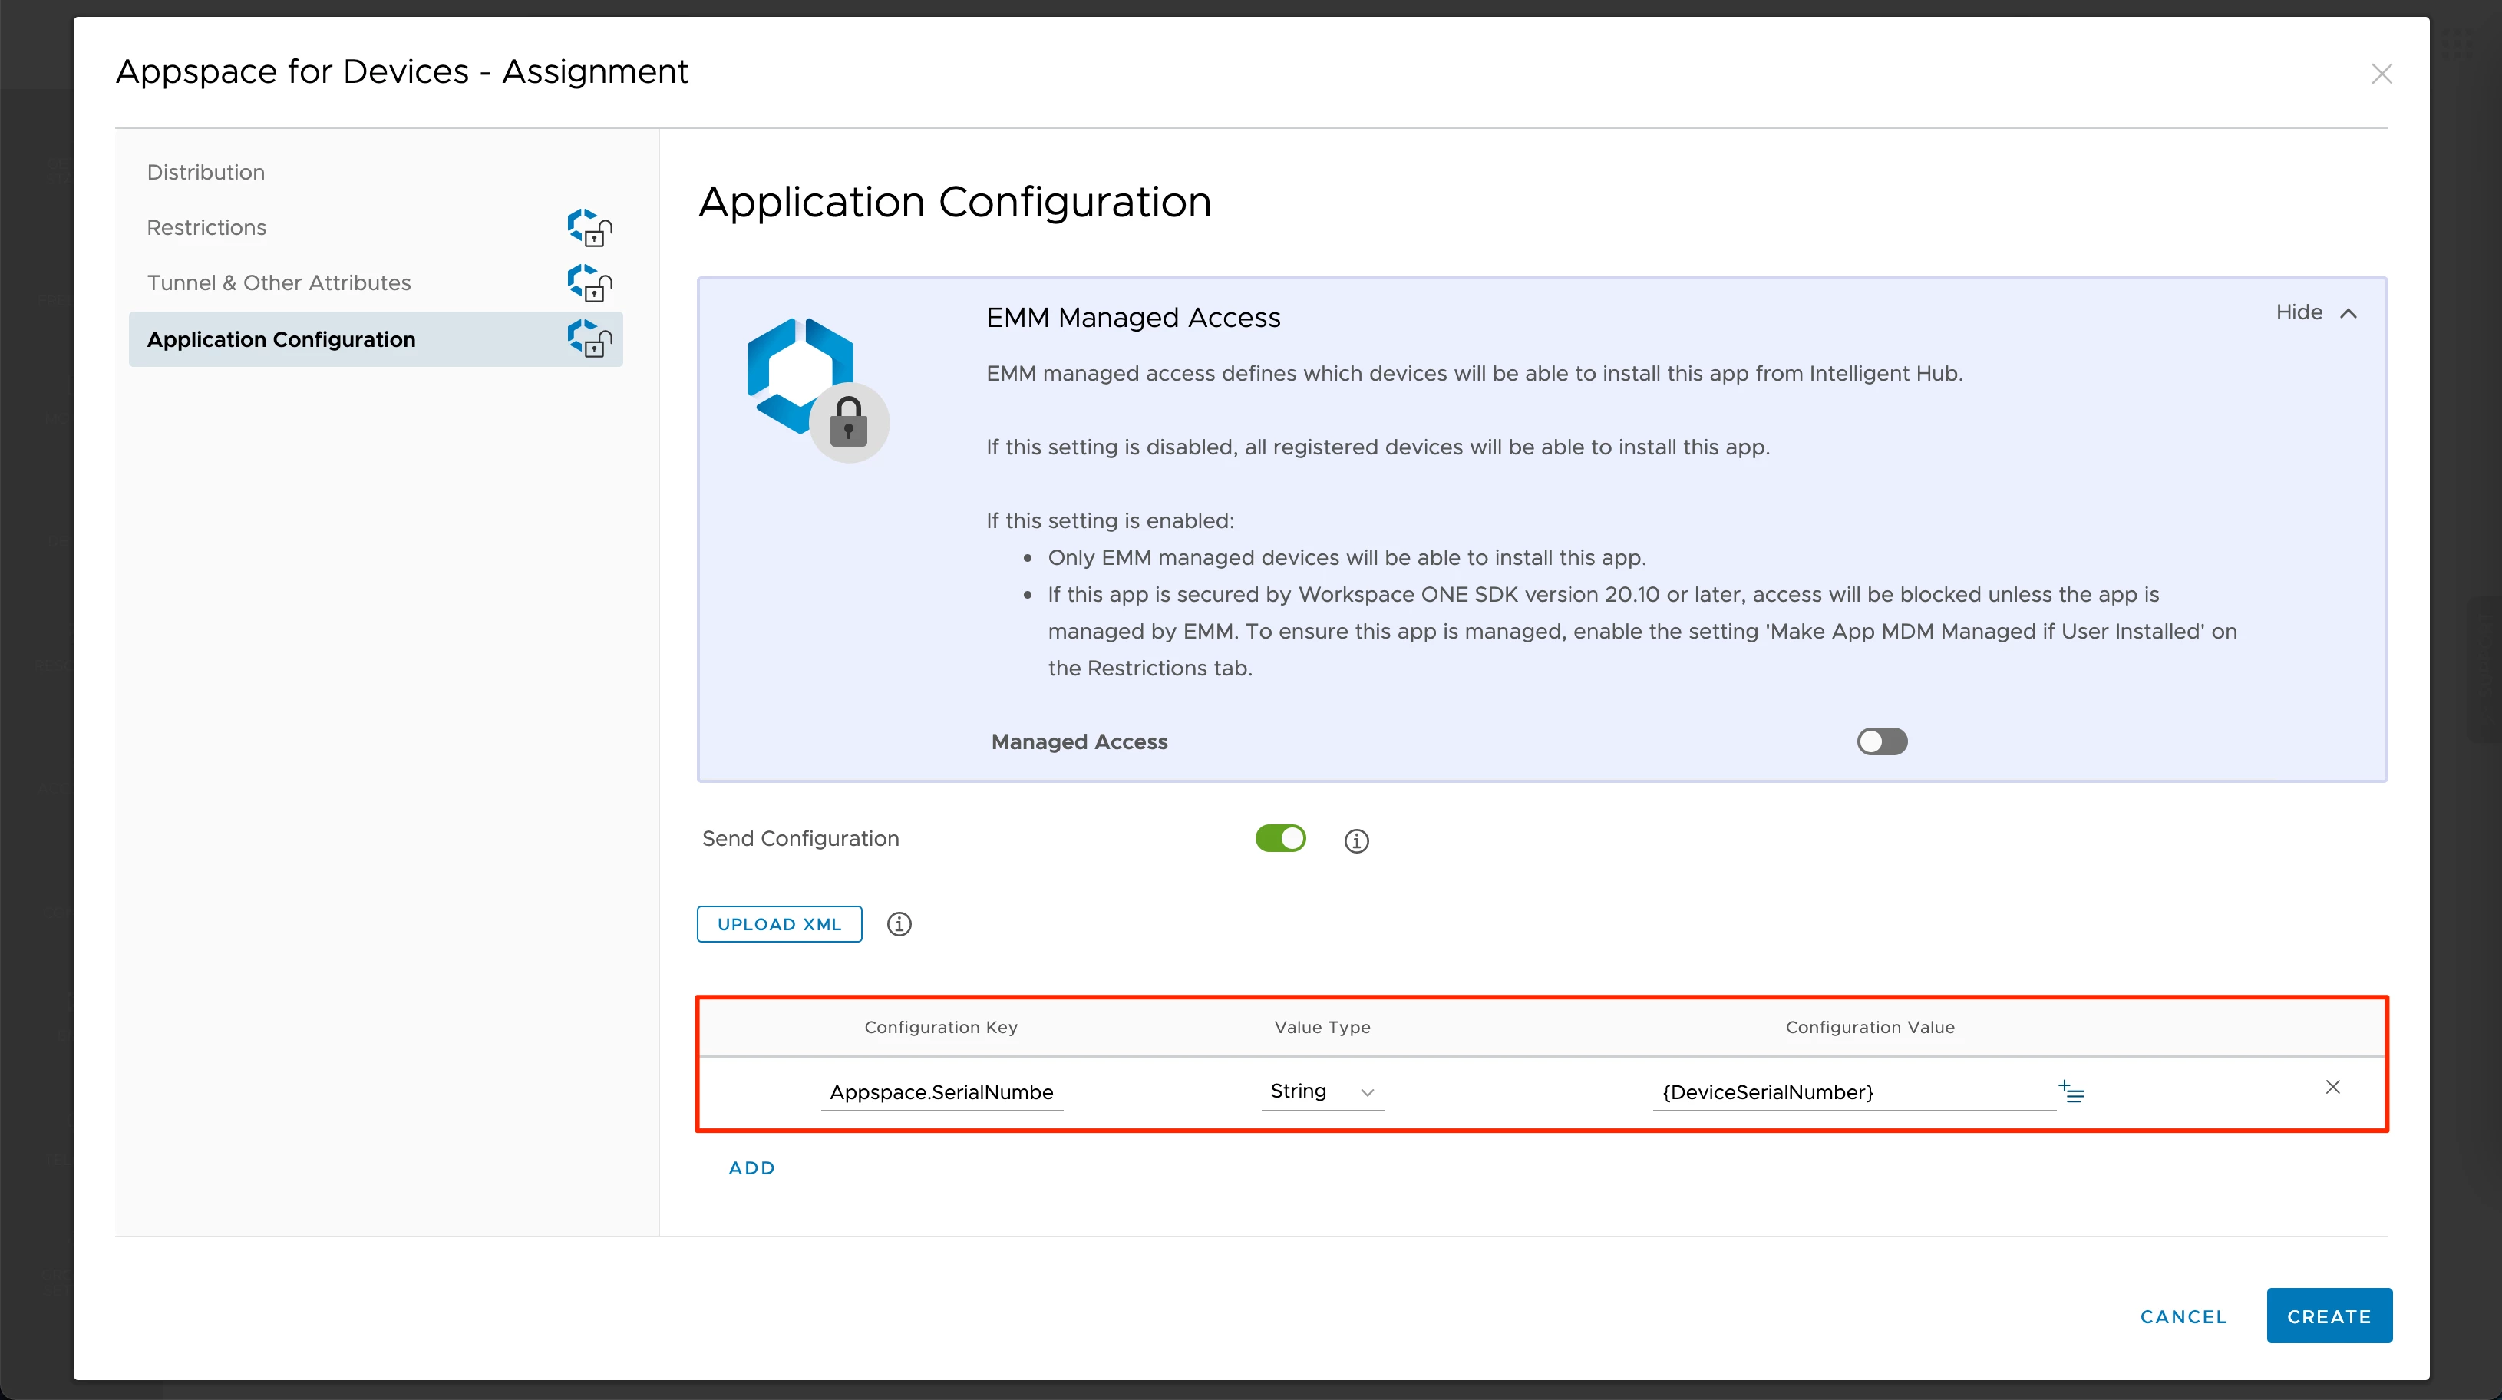Disable the Send Configuration toggle
This screenshot has width=2502, height=1400.
coord(1279,838)
